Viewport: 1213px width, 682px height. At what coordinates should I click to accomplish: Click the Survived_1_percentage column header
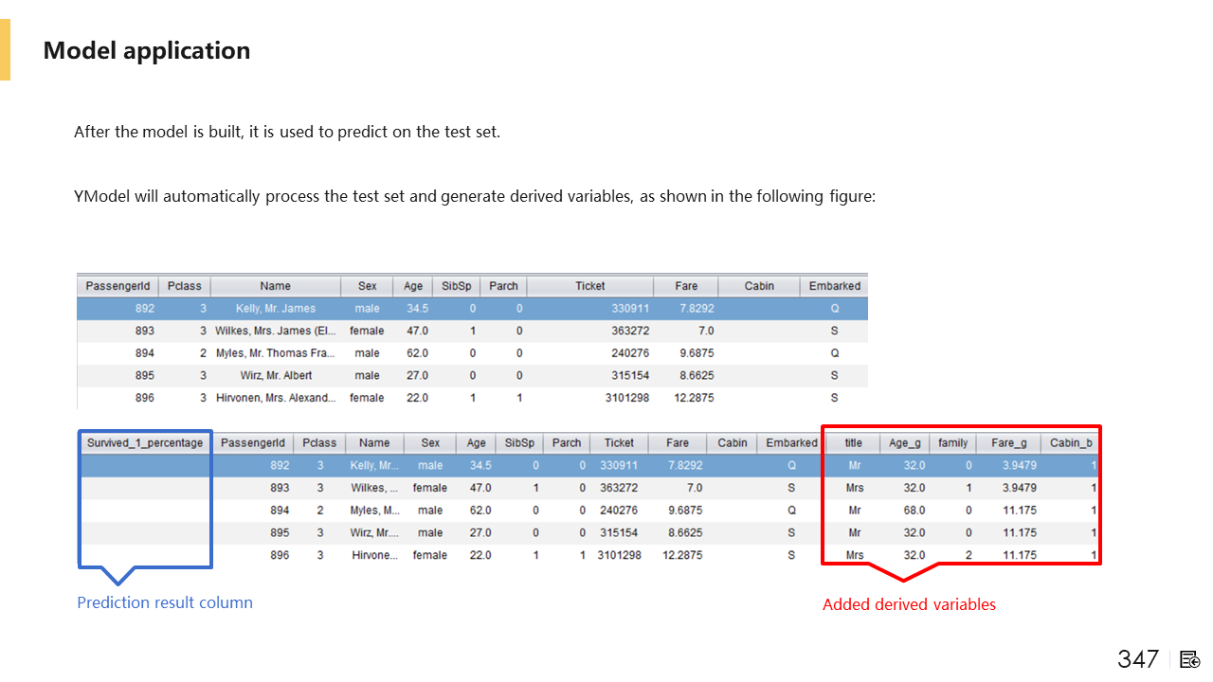coord(145,442)
